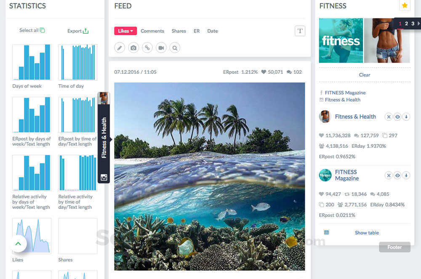Click Fitness & Health account title
The width and height of the screenshot is (421, 279).
coord(355,117)
